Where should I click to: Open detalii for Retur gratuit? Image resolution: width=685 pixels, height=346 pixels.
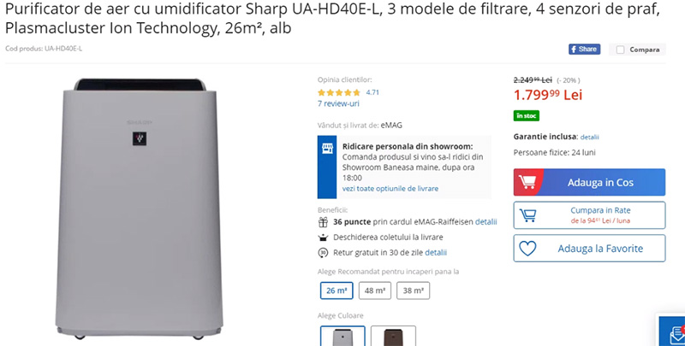[436, 252]
